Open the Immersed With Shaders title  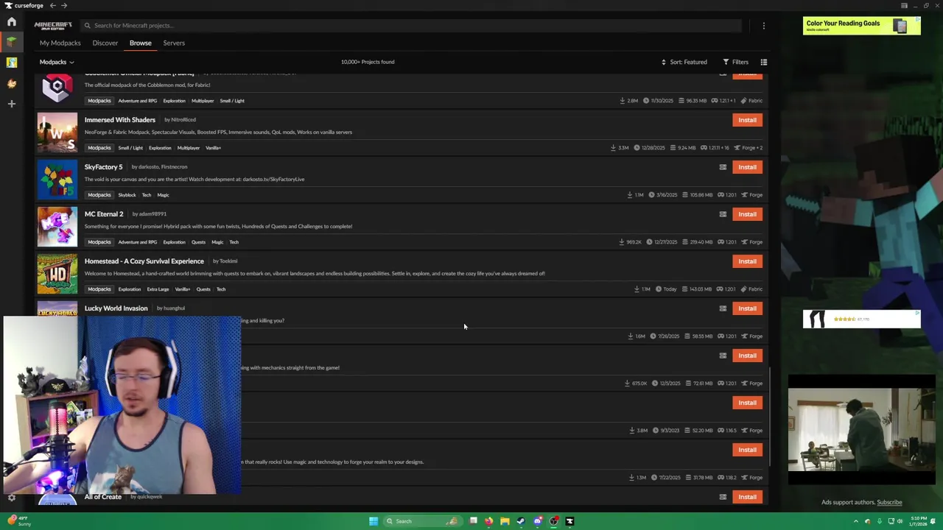coord(120,119)
